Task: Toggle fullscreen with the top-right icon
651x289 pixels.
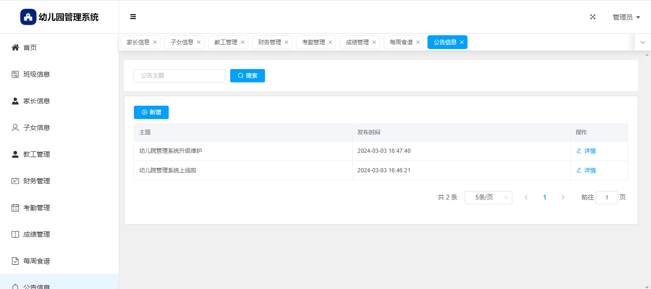Action: 593,17
